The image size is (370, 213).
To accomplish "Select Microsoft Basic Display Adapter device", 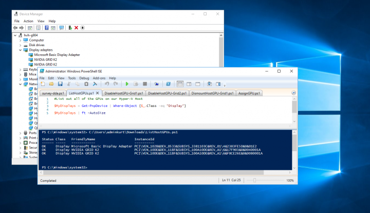I will click(57, 55).
